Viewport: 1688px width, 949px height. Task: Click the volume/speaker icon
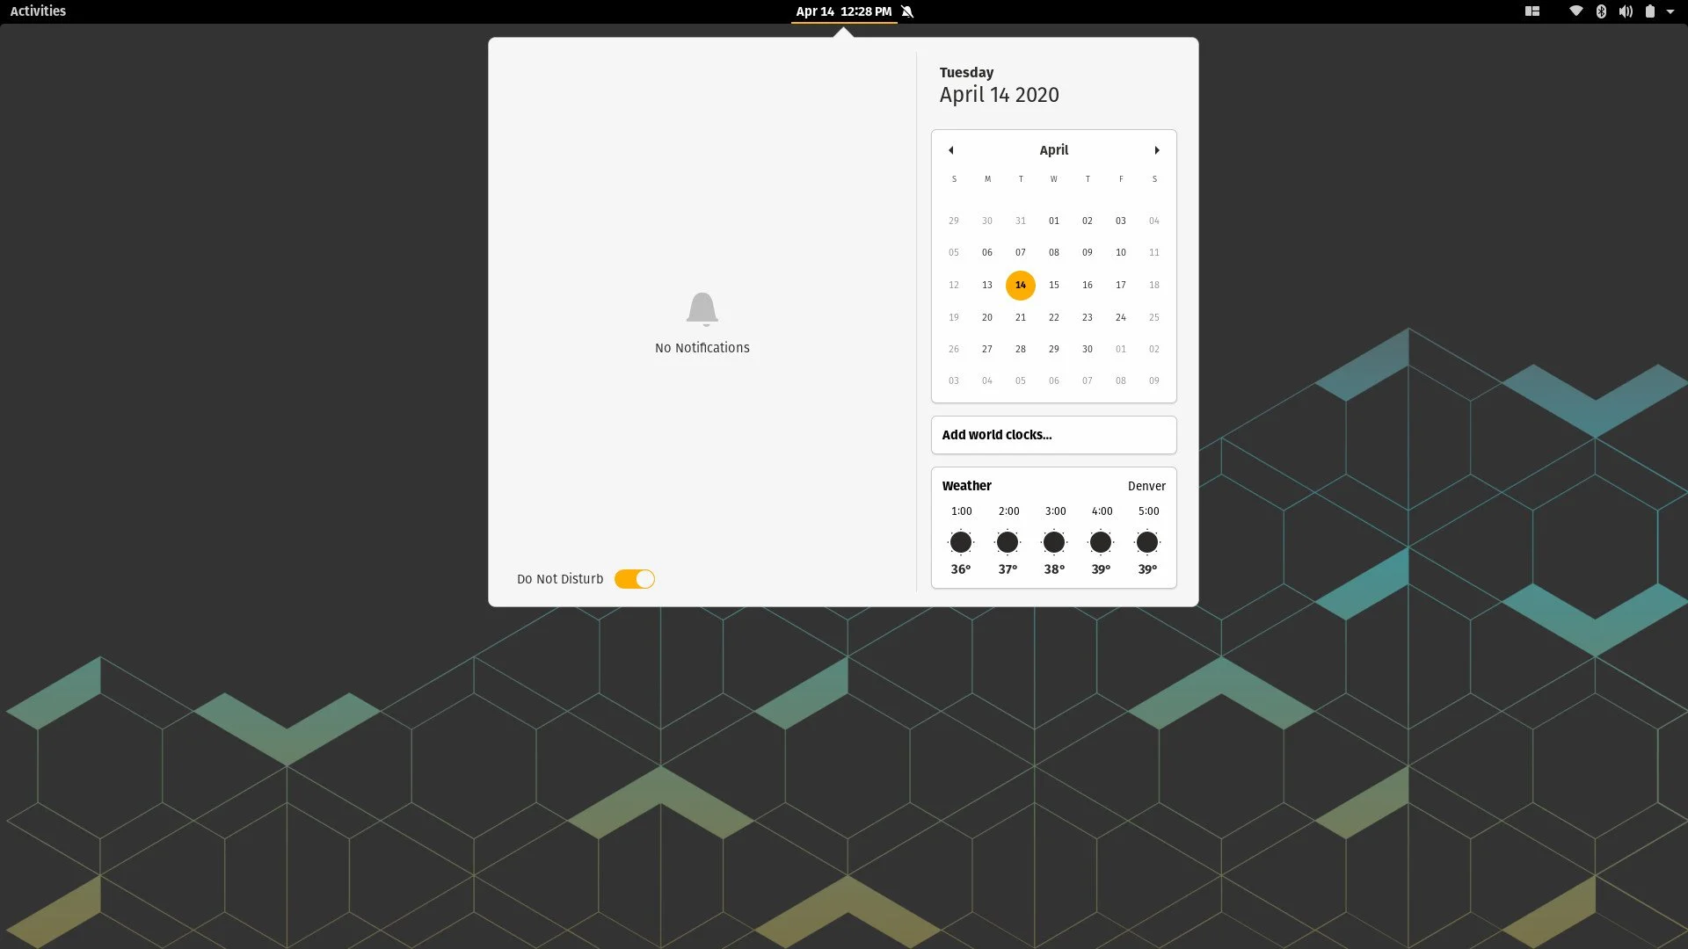1626,11
